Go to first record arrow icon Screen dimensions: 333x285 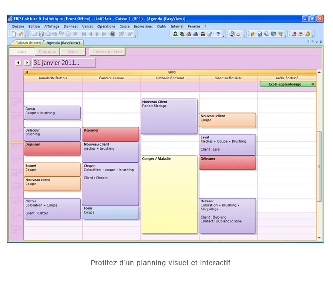[x=84, y=34]
